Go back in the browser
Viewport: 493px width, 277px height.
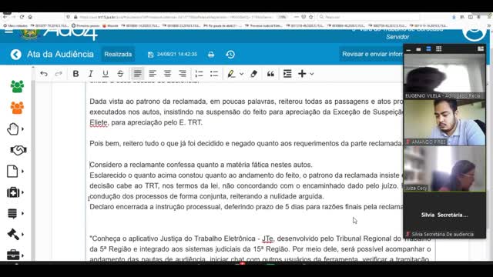[5, 17]
